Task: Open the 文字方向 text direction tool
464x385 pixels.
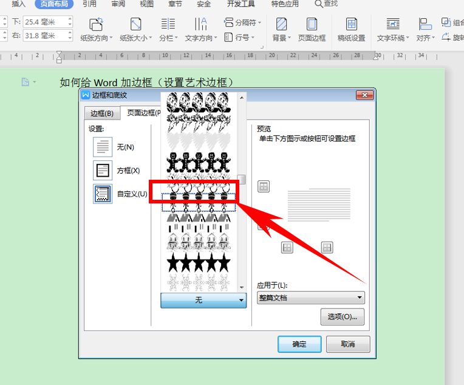Action: pyautogui.click(x=201, y=30)
